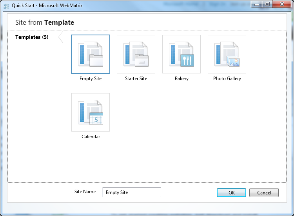This screenshot has width=294, height=216.
Task: Click the "Empty Site" label text
Action: click(x=91, y=79)
